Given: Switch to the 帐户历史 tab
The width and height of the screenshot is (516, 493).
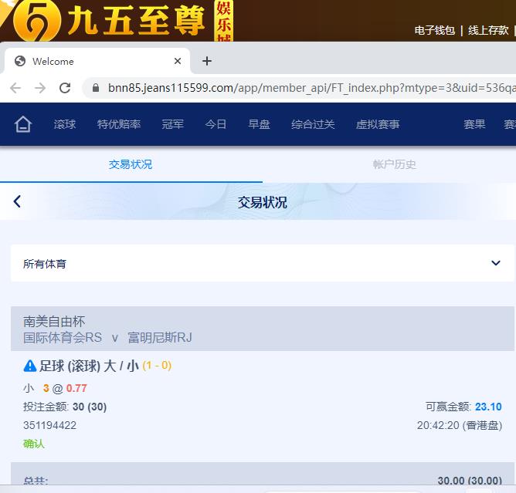Looking at the screenshot, I should (394, 164).
